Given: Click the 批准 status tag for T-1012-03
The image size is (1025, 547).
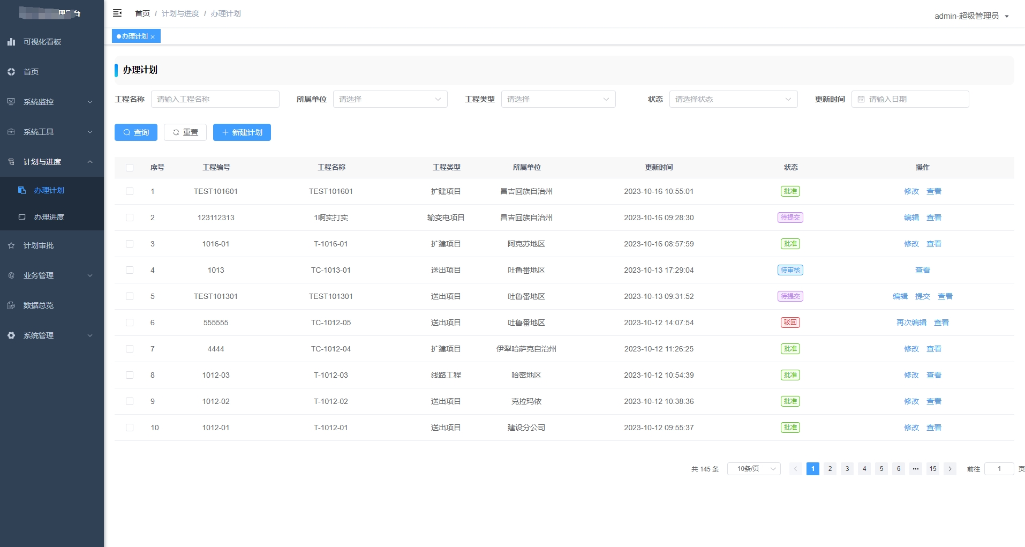Looking at the screenshot, I should pos(790,375).
